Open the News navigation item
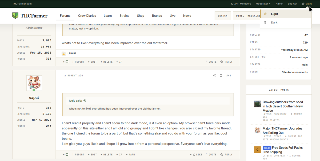The width and height of the screenshot is (320, 161). (x=187, y=16)
